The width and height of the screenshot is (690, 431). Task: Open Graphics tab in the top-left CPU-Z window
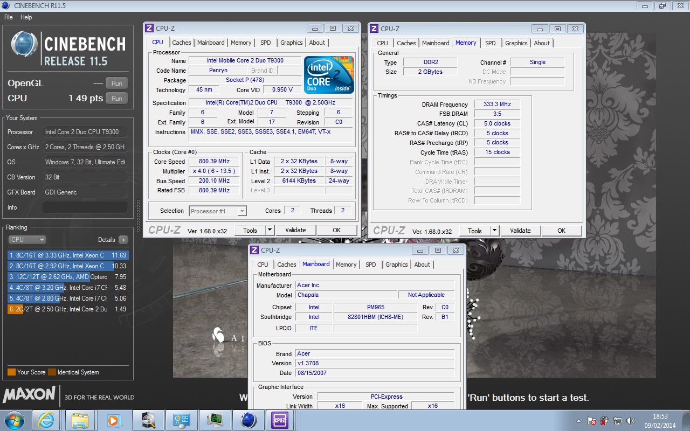point(292,43)
